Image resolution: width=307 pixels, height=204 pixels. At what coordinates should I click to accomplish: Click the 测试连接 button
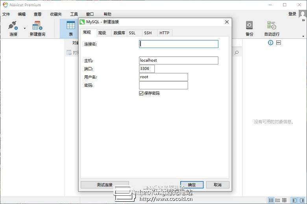click(x=105, y=185)
